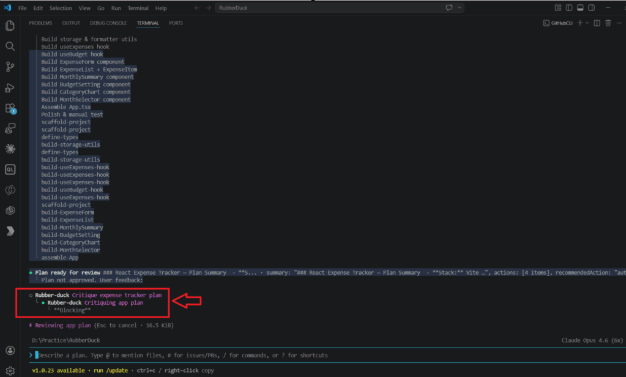Open the Explorer view in activity bar
Viewport: 626px width, 377px height.
pyautogui.click(x=10, y=26)
